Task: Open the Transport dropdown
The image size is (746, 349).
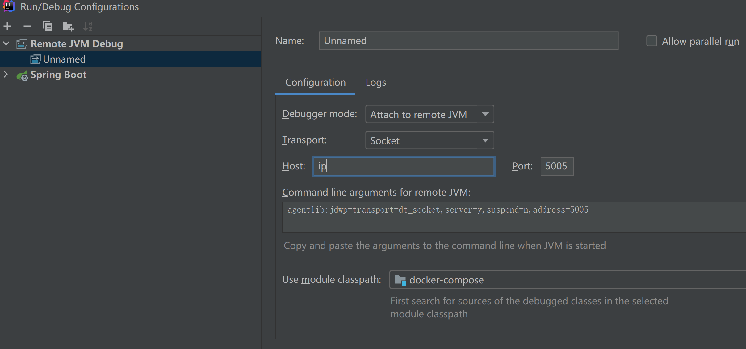Action: click(x=430, y=140)
